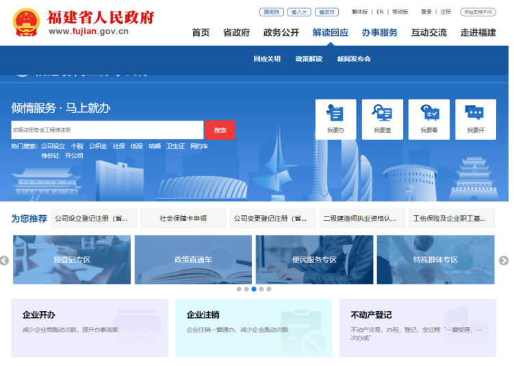Click the 登录 login link
The height and width of the screenshot is (366, 514).
click(426, 12)
